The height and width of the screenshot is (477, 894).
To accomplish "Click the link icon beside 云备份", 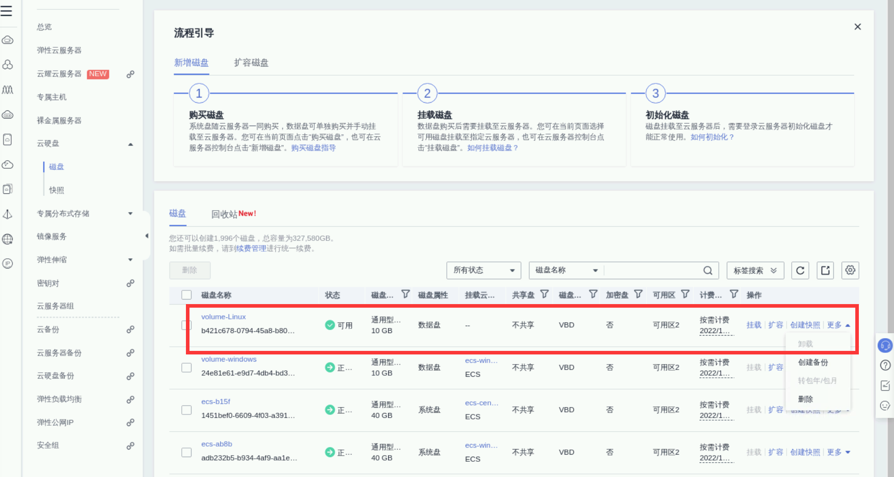I will 130,330.
